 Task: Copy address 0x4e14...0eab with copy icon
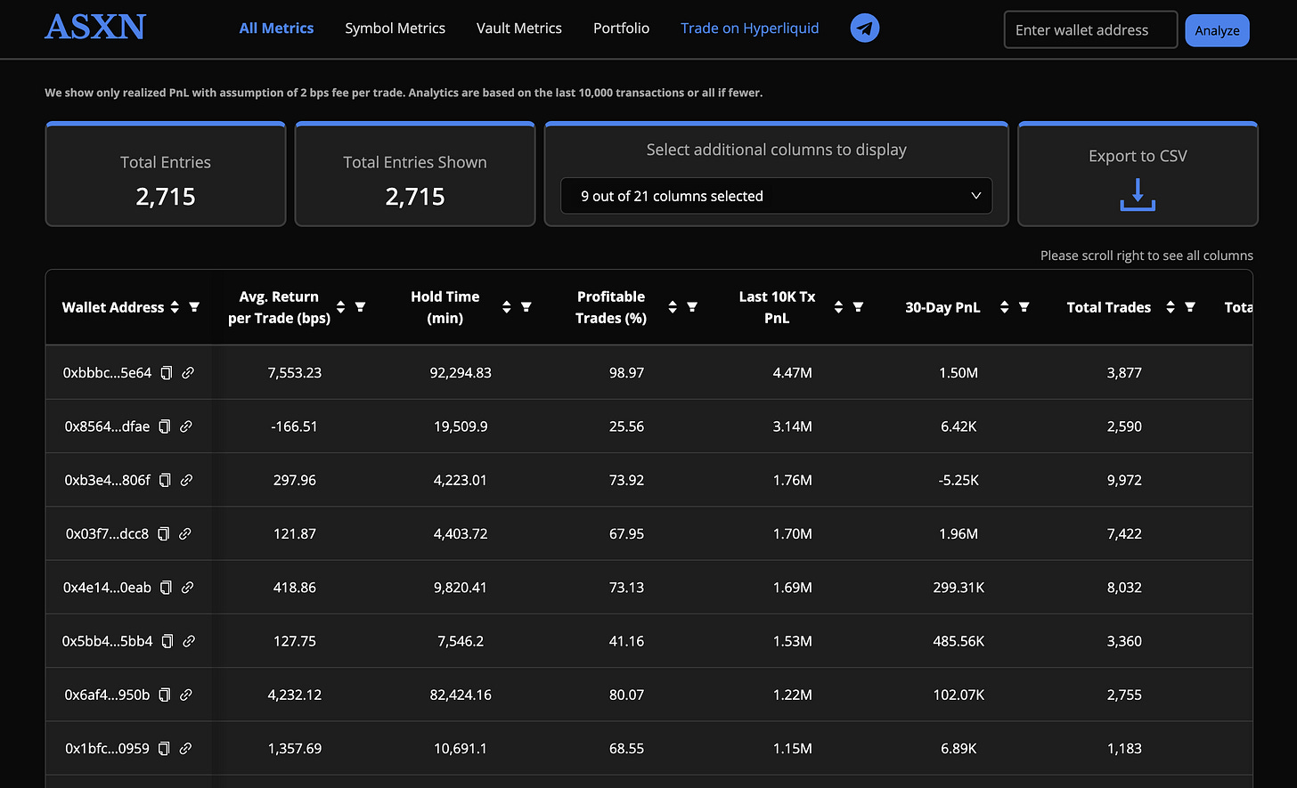pyautogui.click(x=167, y=588)
